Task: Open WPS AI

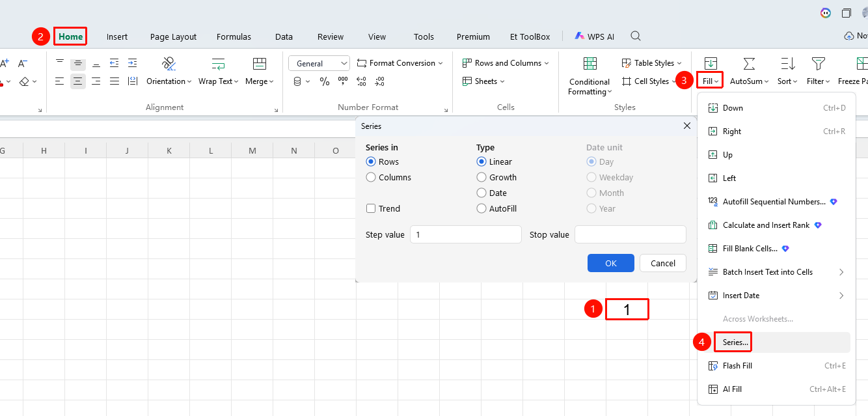Action: pos(594,36)
